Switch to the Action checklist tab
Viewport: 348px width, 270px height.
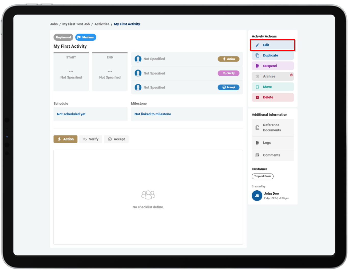65,139
